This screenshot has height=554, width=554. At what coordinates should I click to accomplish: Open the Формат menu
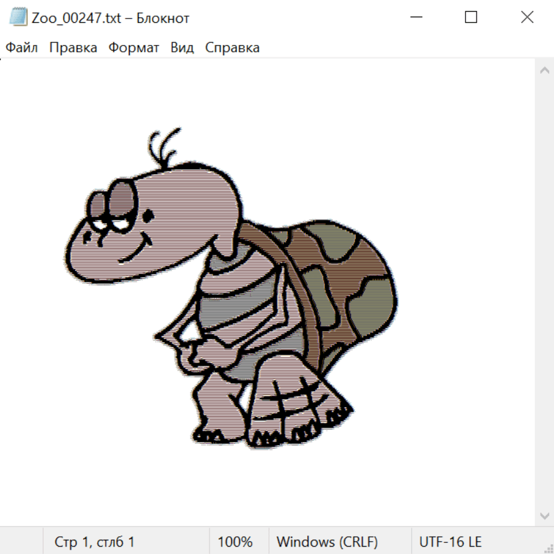(x=134, y=48)
